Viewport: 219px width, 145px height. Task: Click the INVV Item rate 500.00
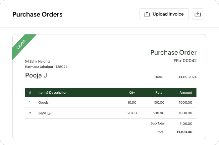(159, 113)
